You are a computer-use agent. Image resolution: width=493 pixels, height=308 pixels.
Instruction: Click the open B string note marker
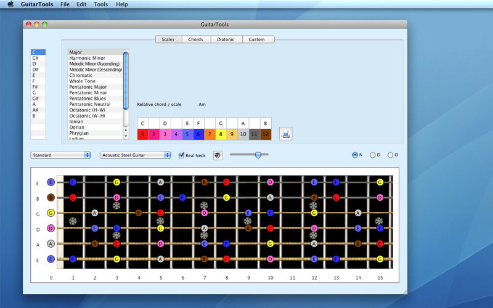coord(51,197)
